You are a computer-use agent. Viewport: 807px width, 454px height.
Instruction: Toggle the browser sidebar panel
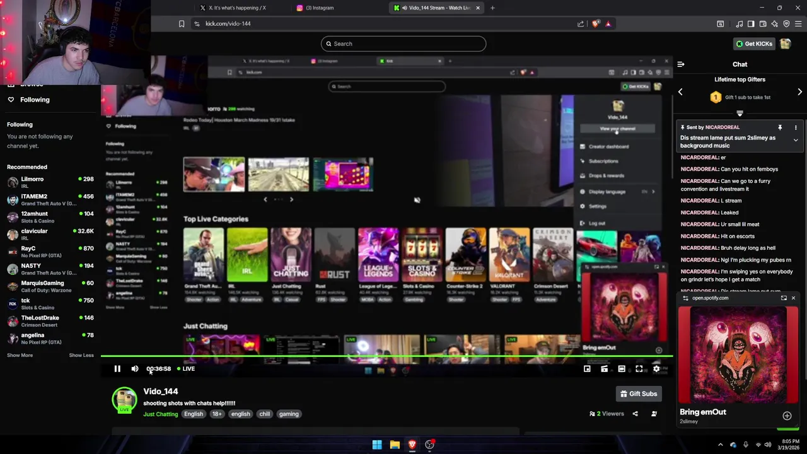point(751,24)
